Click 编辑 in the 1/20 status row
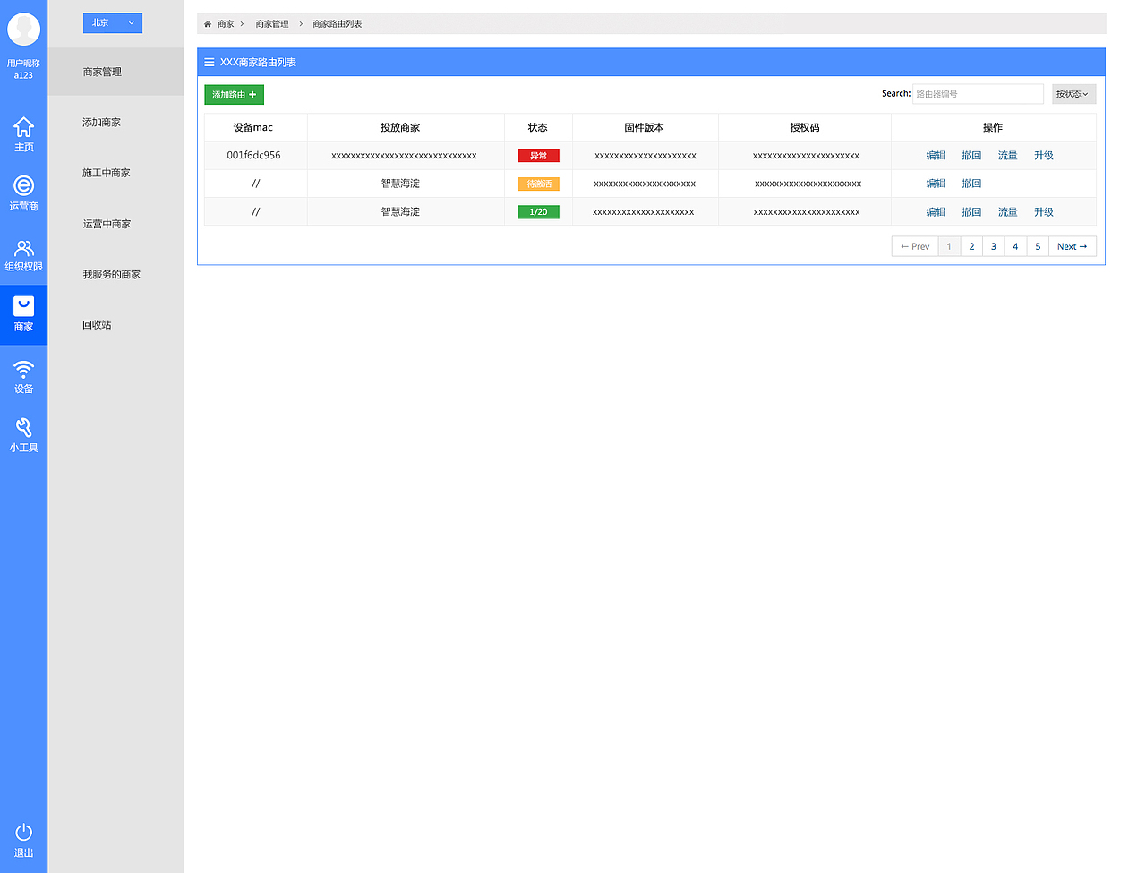The image size is (1146, 873). pos(936,212)
